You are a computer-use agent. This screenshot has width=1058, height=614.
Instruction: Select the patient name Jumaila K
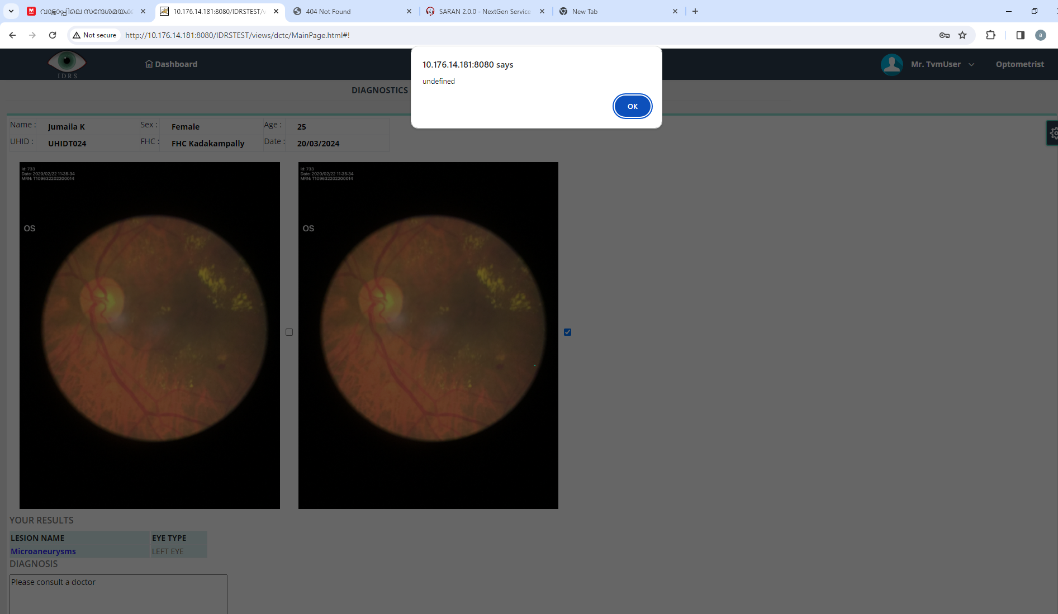(x=67, y=127)
